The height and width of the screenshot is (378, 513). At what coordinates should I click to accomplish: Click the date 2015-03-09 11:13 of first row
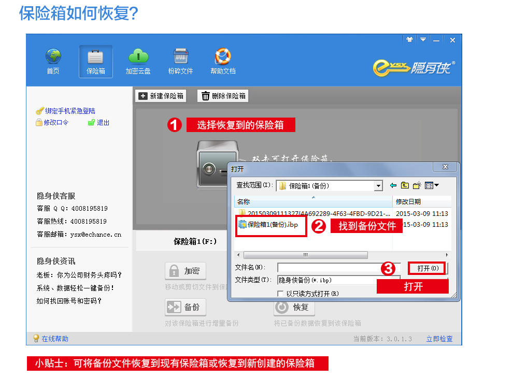pyautogui.click(x=422, y=213)
